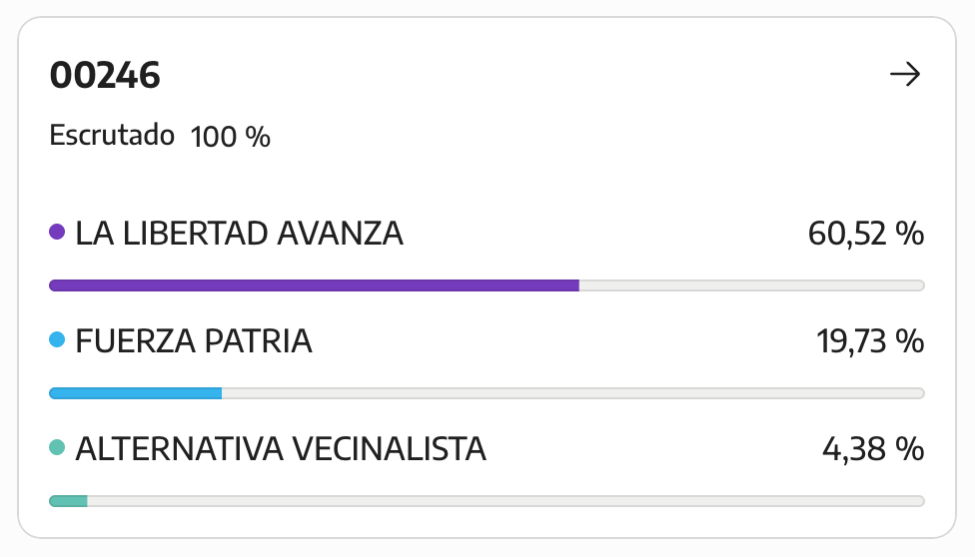Click the purple dot beside La Libertad Avanza

click(57, 232)
